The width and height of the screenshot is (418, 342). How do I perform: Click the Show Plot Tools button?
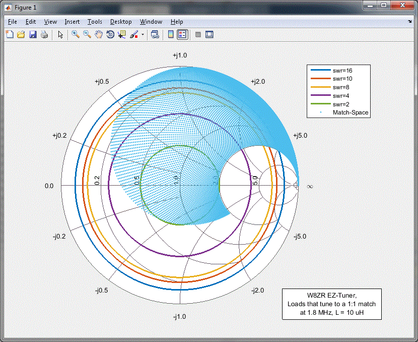[210, 34]
